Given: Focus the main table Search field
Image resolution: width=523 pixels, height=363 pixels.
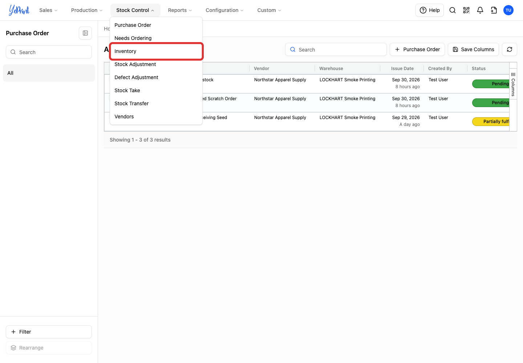Looking at the screenshot, I should click(x=336, y=49).
